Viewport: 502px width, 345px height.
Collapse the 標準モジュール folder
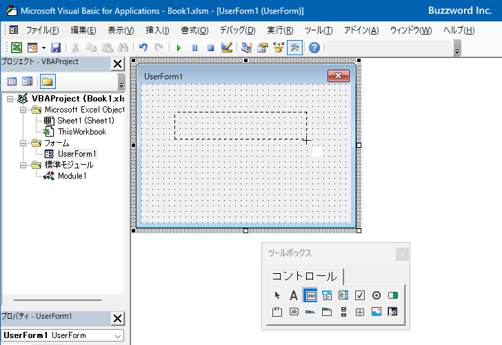coord(23,166)
